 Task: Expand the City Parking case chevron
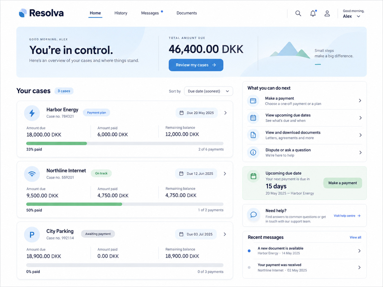pos(225,234)
